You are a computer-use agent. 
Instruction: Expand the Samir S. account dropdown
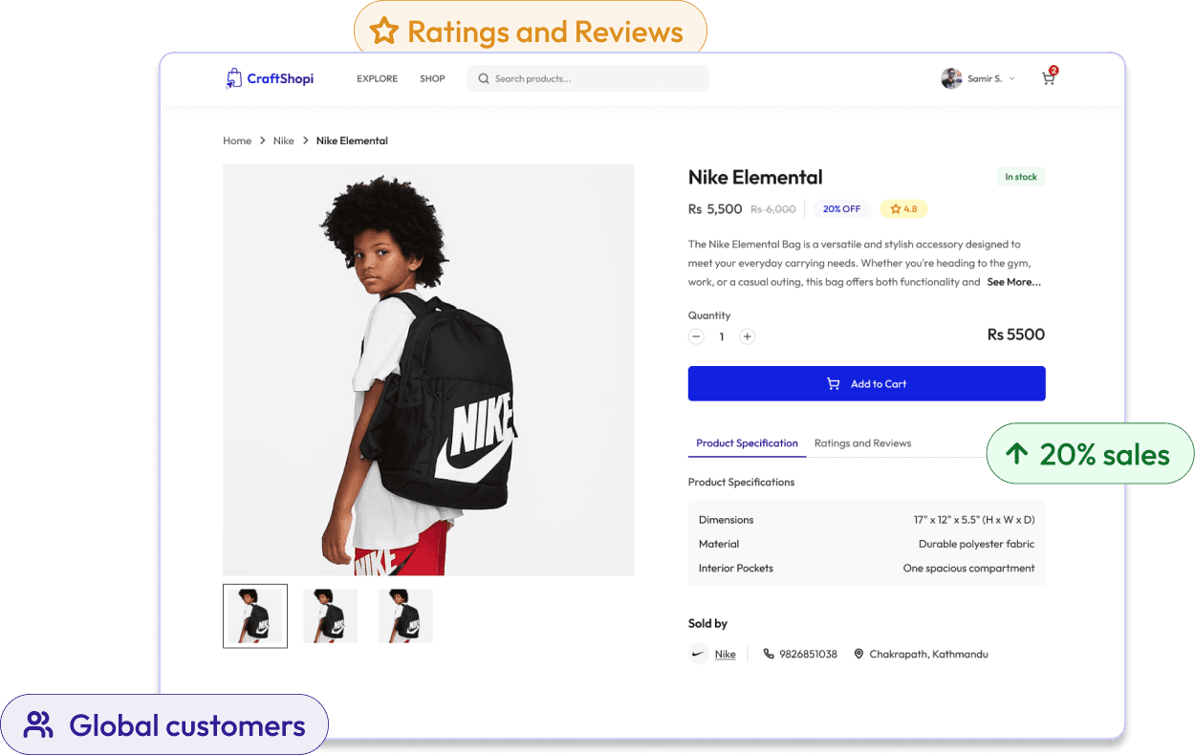pos(1012,79)
